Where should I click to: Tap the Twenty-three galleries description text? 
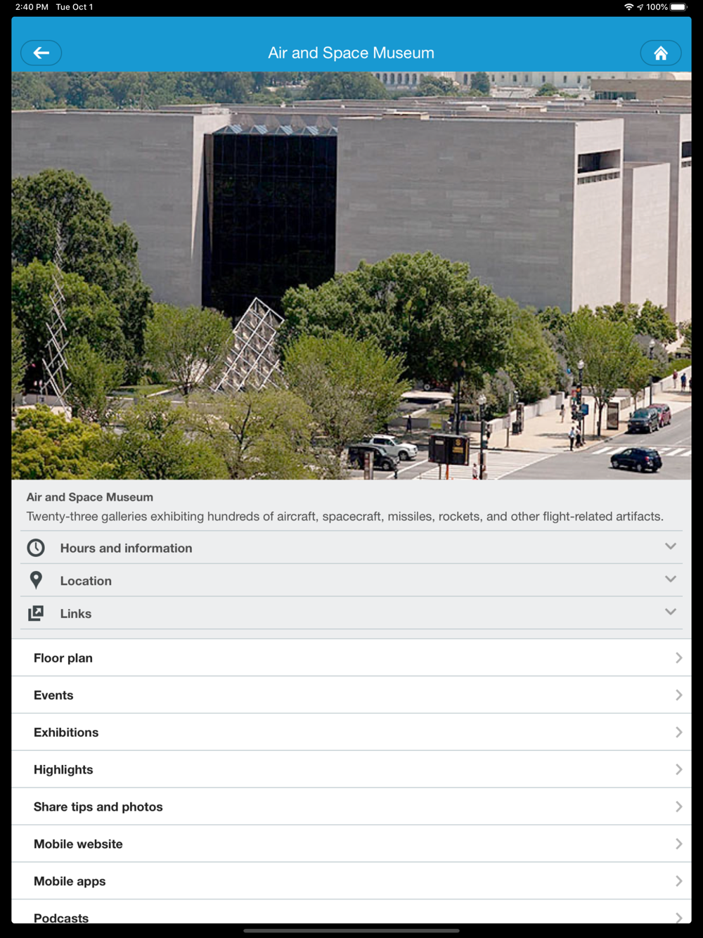point(344,516)
